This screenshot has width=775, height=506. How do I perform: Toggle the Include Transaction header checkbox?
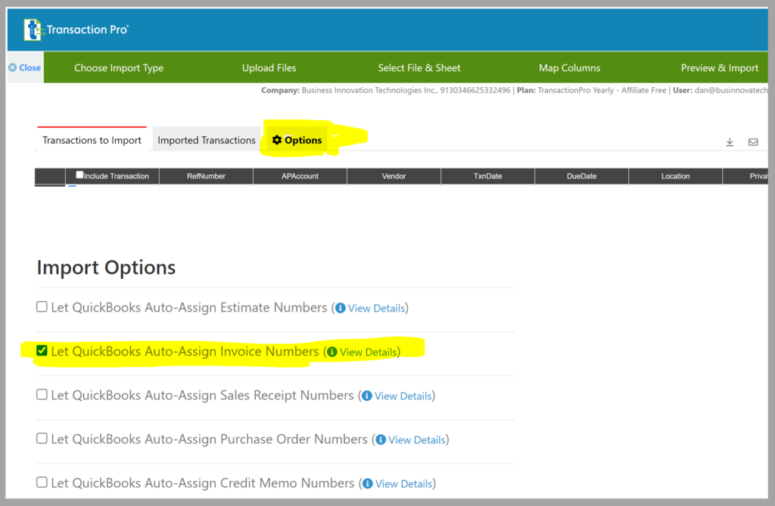click(80, 175)
